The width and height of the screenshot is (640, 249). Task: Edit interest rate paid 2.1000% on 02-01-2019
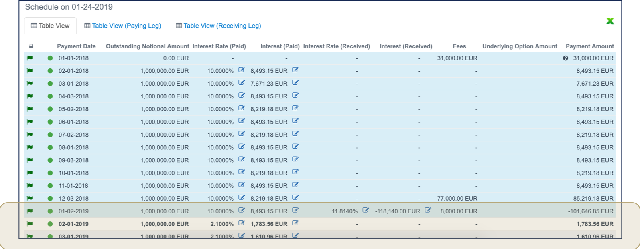[242, 223]
